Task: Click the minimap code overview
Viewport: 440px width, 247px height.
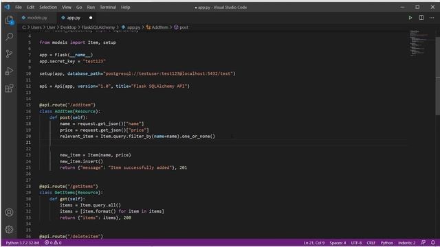Action: 419,43
